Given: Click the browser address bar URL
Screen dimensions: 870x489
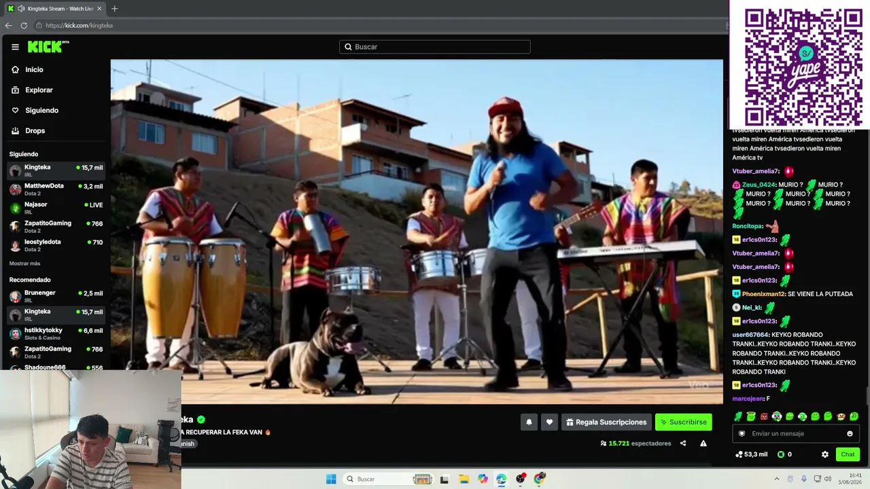Looking at the screenshot, I should click(x=79, y=25).
